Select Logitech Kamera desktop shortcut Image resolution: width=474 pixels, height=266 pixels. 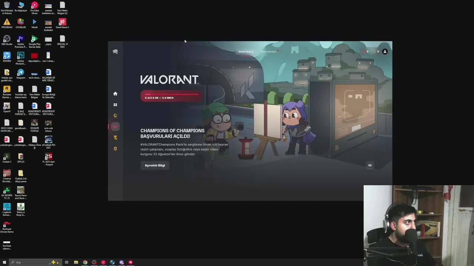click(x=7, y=210)
